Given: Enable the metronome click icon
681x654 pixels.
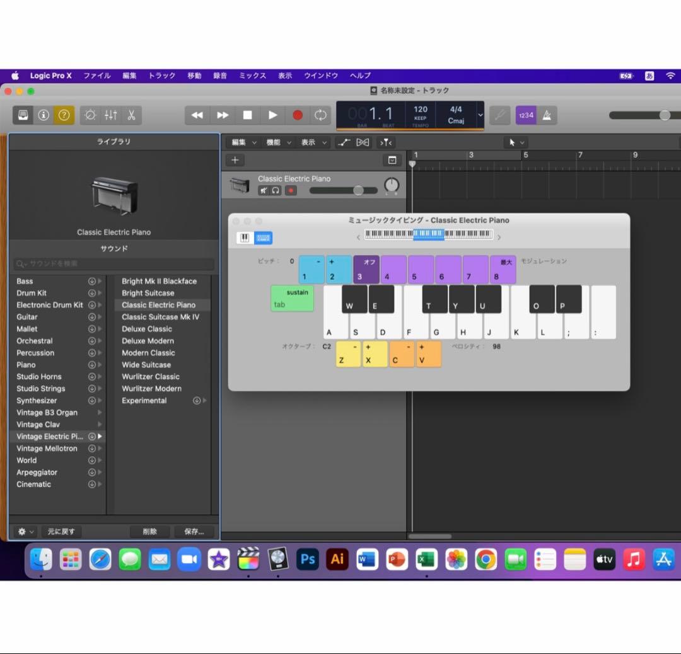Looking at the screenshot, I should click(x=547, y=115).
